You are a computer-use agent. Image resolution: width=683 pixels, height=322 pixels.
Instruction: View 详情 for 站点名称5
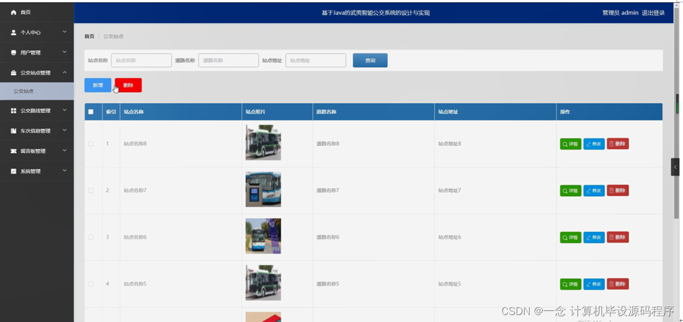(x=570, y=284)
